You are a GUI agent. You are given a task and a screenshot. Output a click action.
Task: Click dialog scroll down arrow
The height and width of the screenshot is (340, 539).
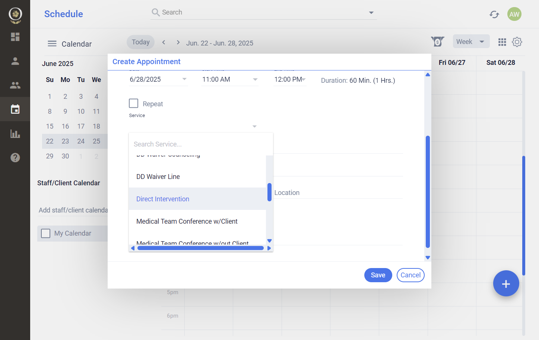[428, 258]
